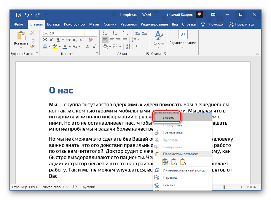This screenshot has width=271, height=200.
Task: Open the Макет ribbon tab
Action: click(94, 24)
